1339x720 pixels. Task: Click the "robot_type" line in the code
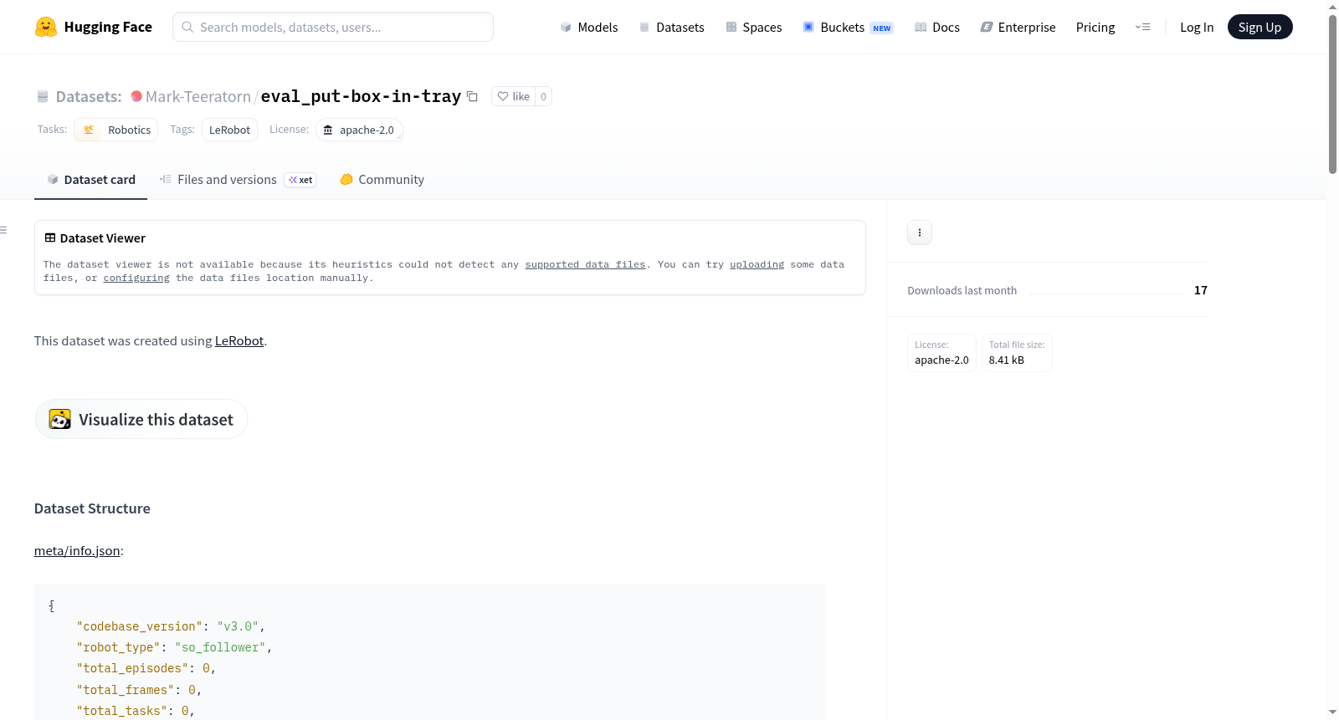click(174, 647)
